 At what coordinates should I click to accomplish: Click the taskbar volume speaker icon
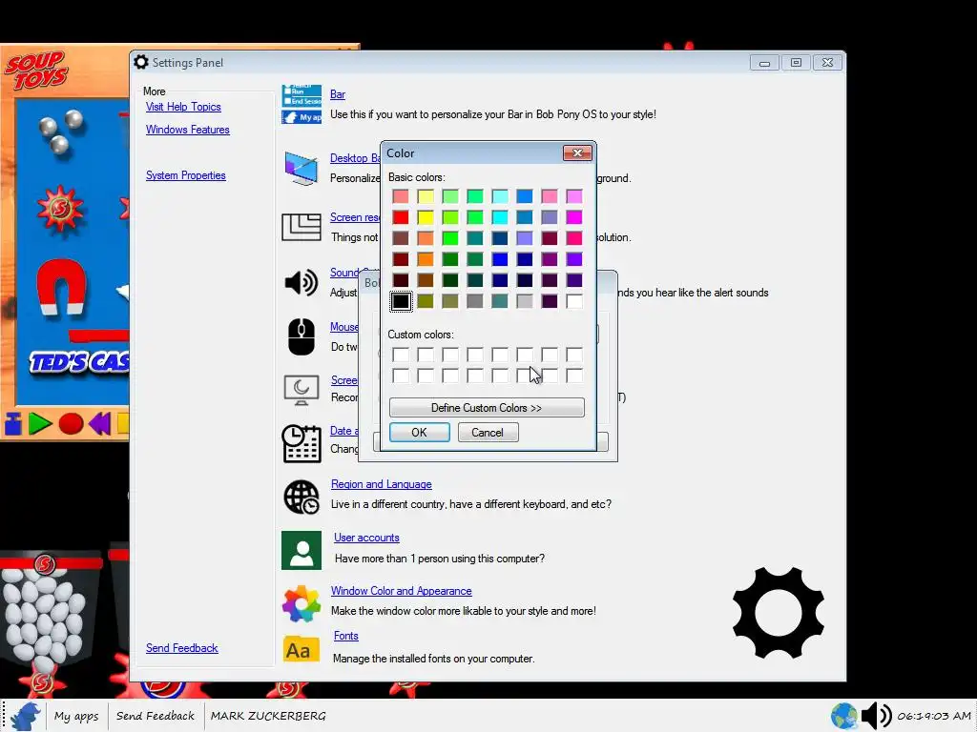pos(877,716)
